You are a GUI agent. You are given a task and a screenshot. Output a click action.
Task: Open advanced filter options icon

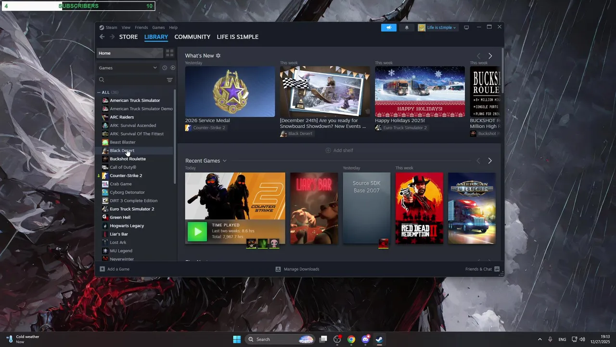pyautogui.click(x=169, y=80)
